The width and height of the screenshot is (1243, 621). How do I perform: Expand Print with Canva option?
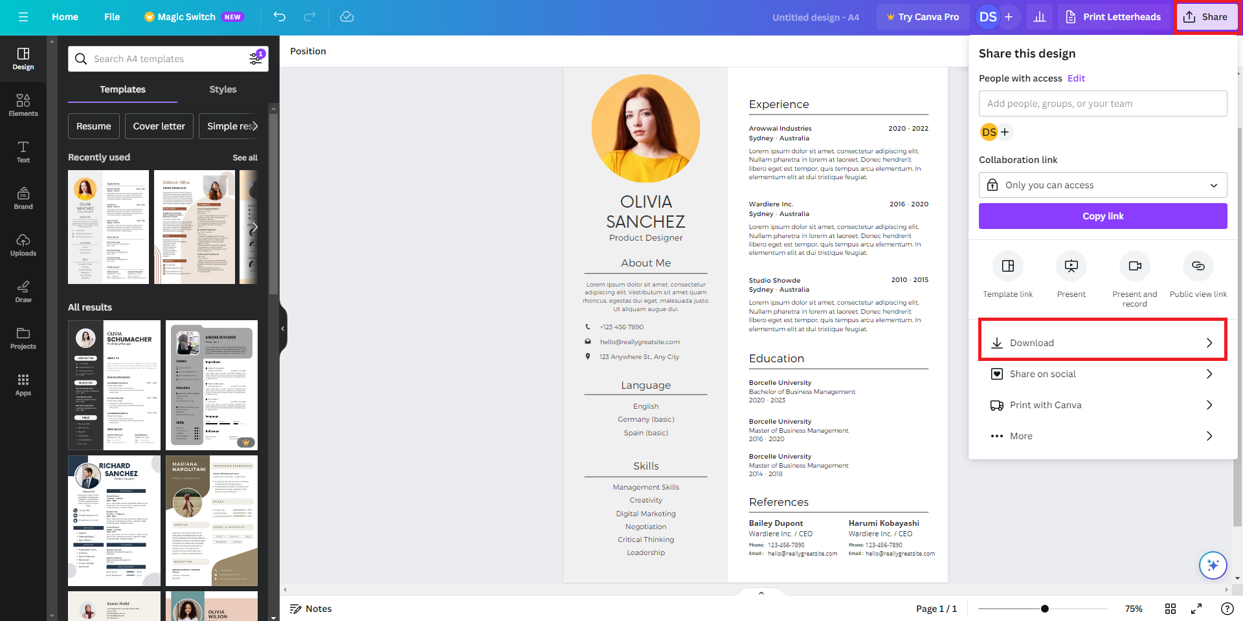click(x=1103, y=405)
